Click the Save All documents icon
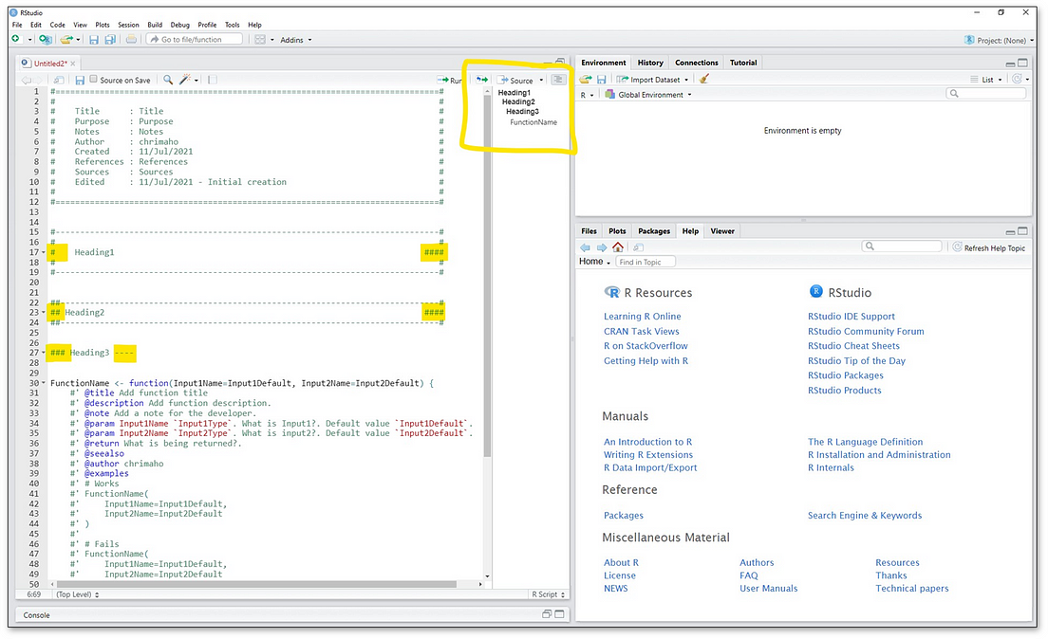This screenshot has height=639, width=1048. tap(110, 40)
